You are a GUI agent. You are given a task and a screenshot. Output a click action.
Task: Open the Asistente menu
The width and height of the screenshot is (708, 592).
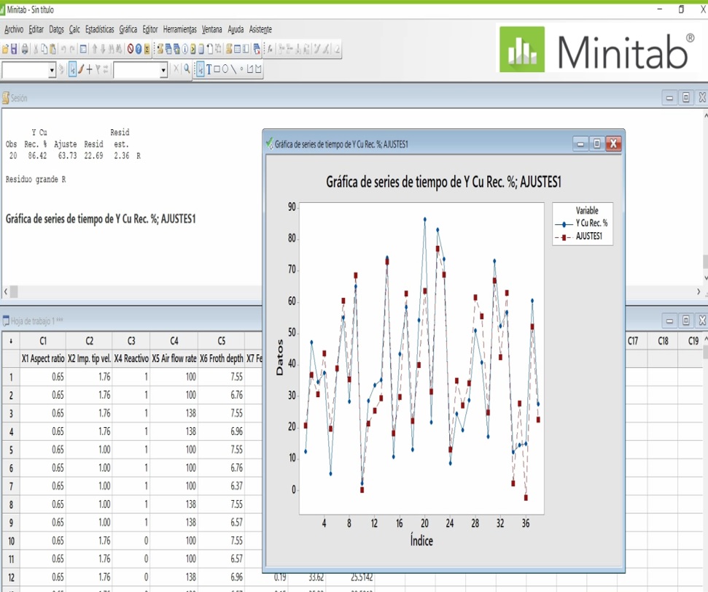click(260, 29)
